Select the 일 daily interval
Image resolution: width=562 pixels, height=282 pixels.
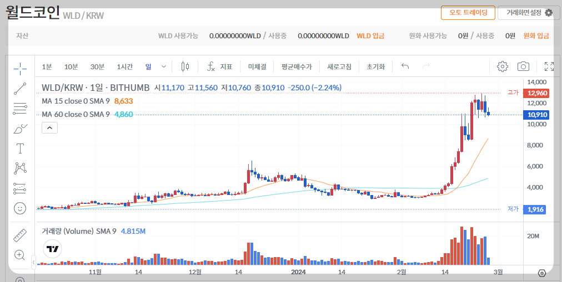click(x=148, y=66)
